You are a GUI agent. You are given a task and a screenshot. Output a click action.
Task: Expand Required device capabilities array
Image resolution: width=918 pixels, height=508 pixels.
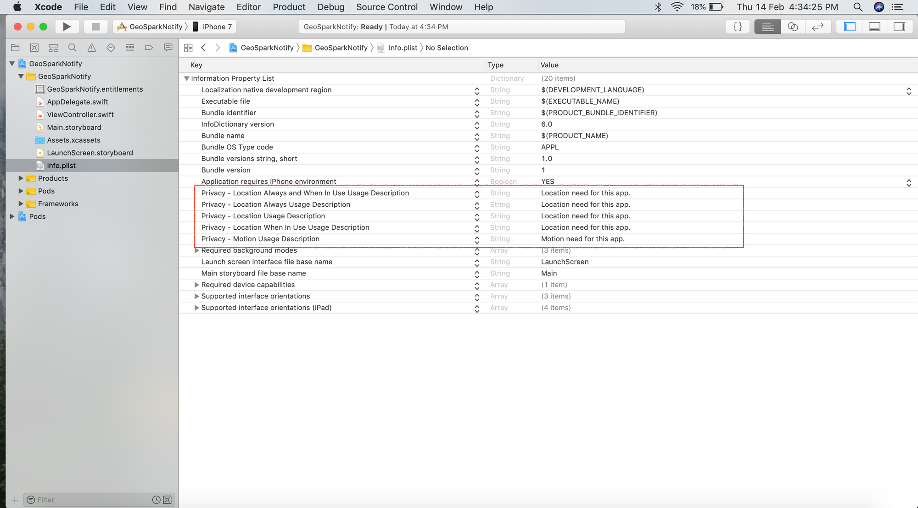point(196,285)
